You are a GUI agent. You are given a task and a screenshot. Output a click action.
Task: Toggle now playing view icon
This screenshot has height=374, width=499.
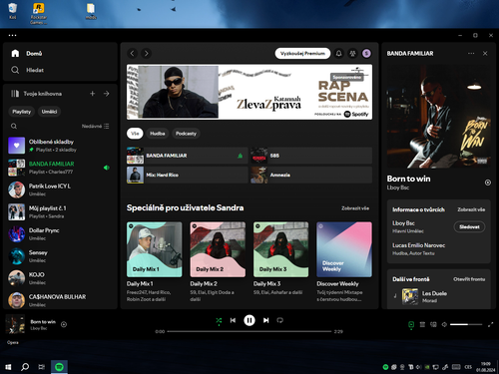click(411, 324)
